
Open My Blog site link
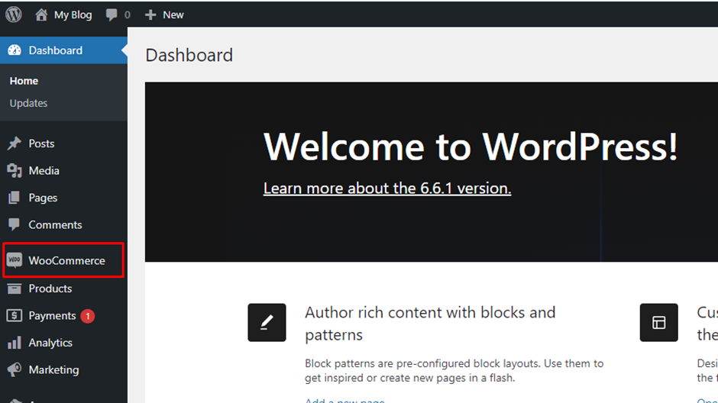(73, 15)
